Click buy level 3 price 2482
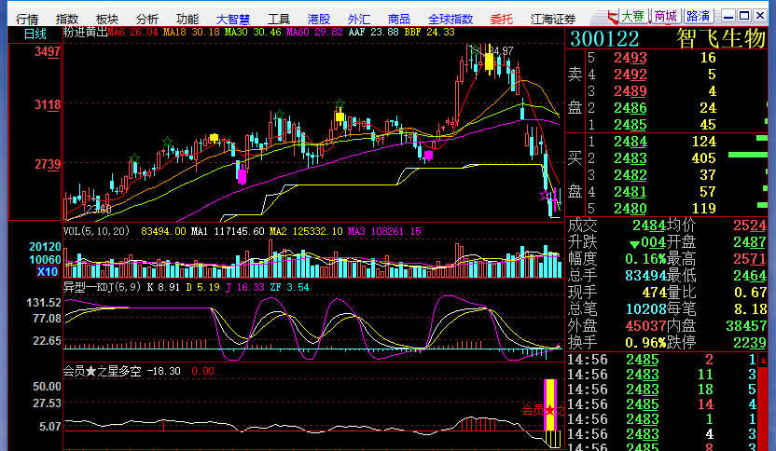 click(x=630, y=175)
